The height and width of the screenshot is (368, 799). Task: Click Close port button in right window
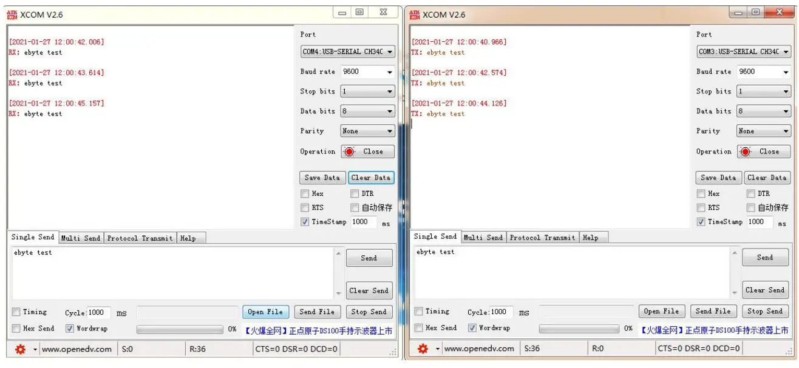(x=764, y=152)
